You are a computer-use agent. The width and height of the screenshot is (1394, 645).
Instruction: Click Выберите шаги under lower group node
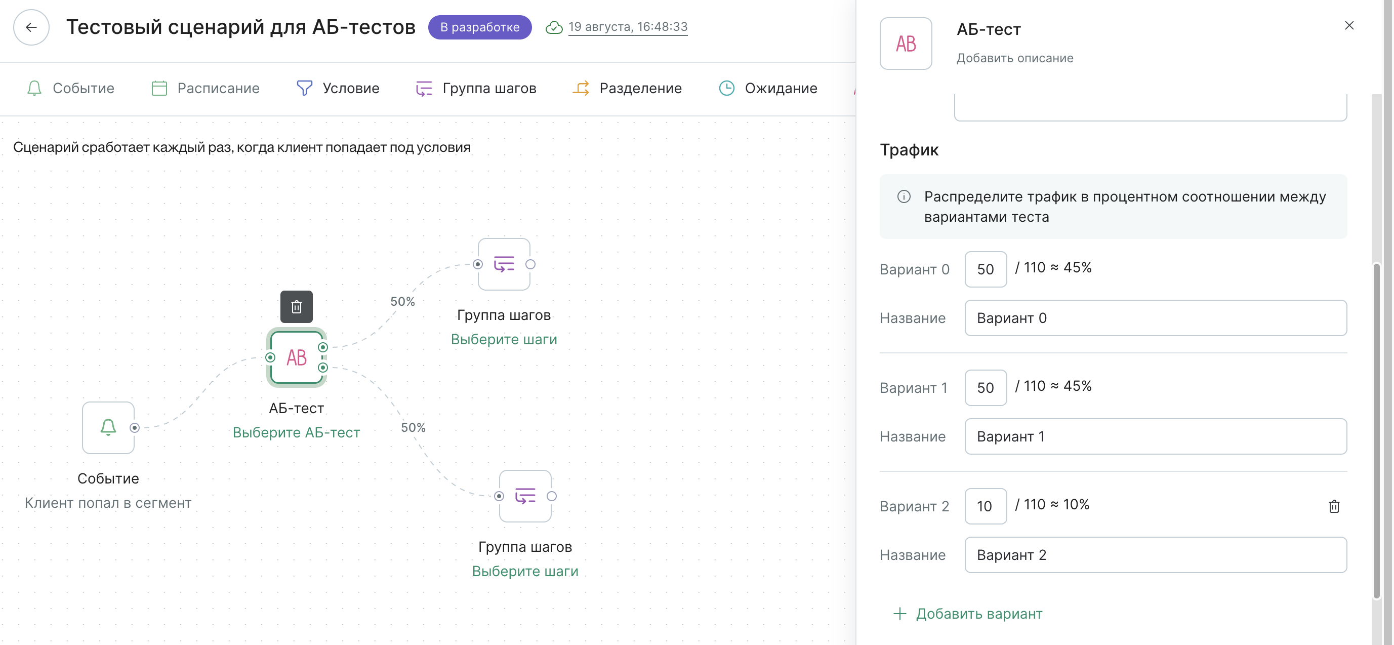pos(525,571)
